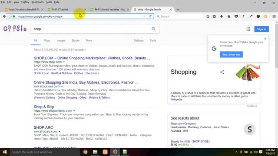The image size is (278, 156).
Task: Open the Edit menu
Action: 9,2
